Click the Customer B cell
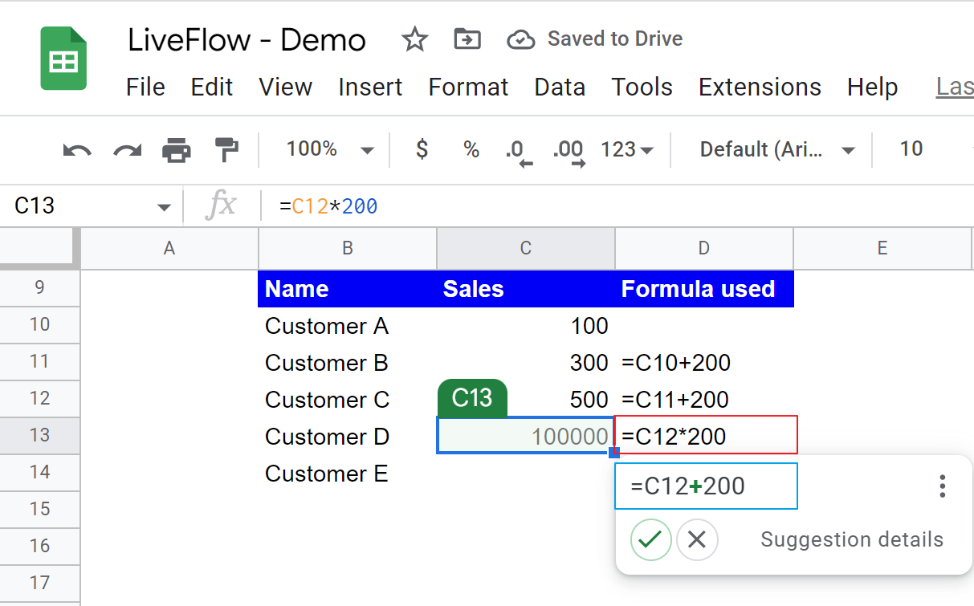The height and width of the screenshot is (606, 974). pyautogui.click(x=348, y=363)
